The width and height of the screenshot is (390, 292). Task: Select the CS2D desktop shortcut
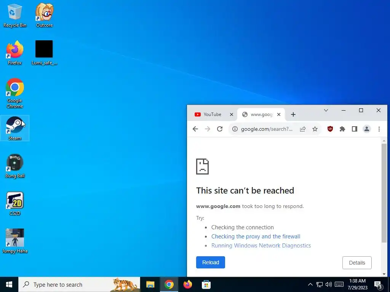pos(15,204)
